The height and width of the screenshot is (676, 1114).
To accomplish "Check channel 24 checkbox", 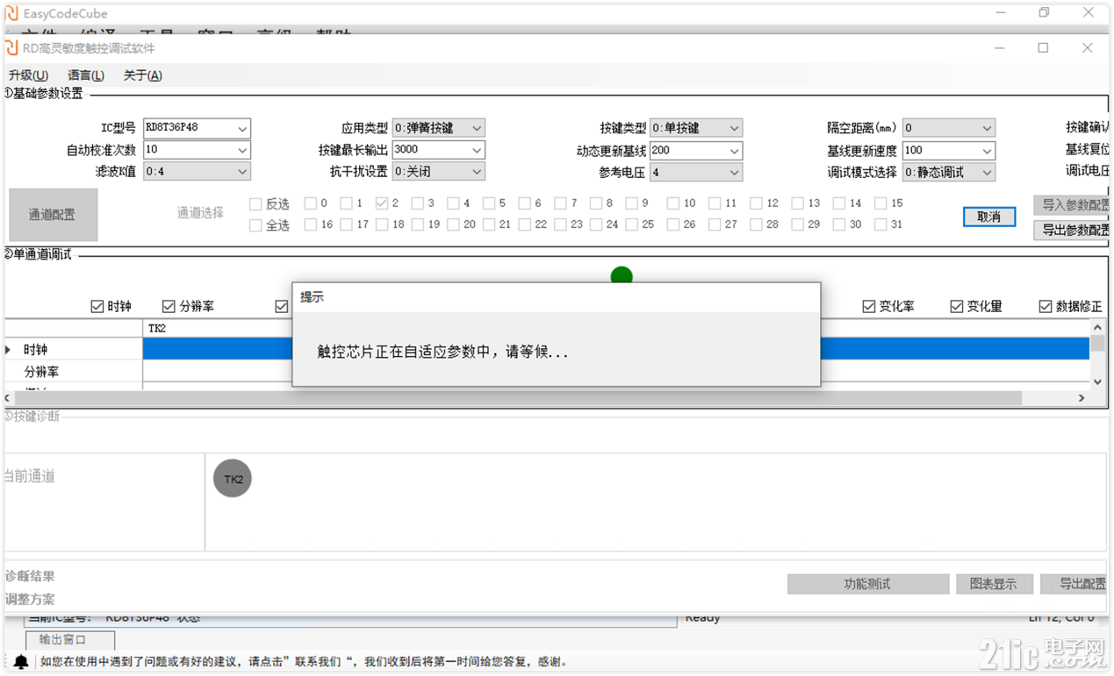I will coord(596,224).
